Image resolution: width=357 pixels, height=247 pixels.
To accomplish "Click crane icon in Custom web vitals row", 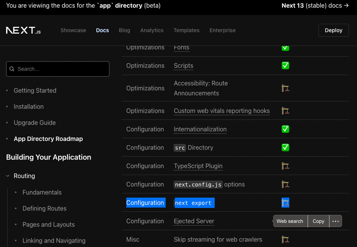I will [285, 111].
